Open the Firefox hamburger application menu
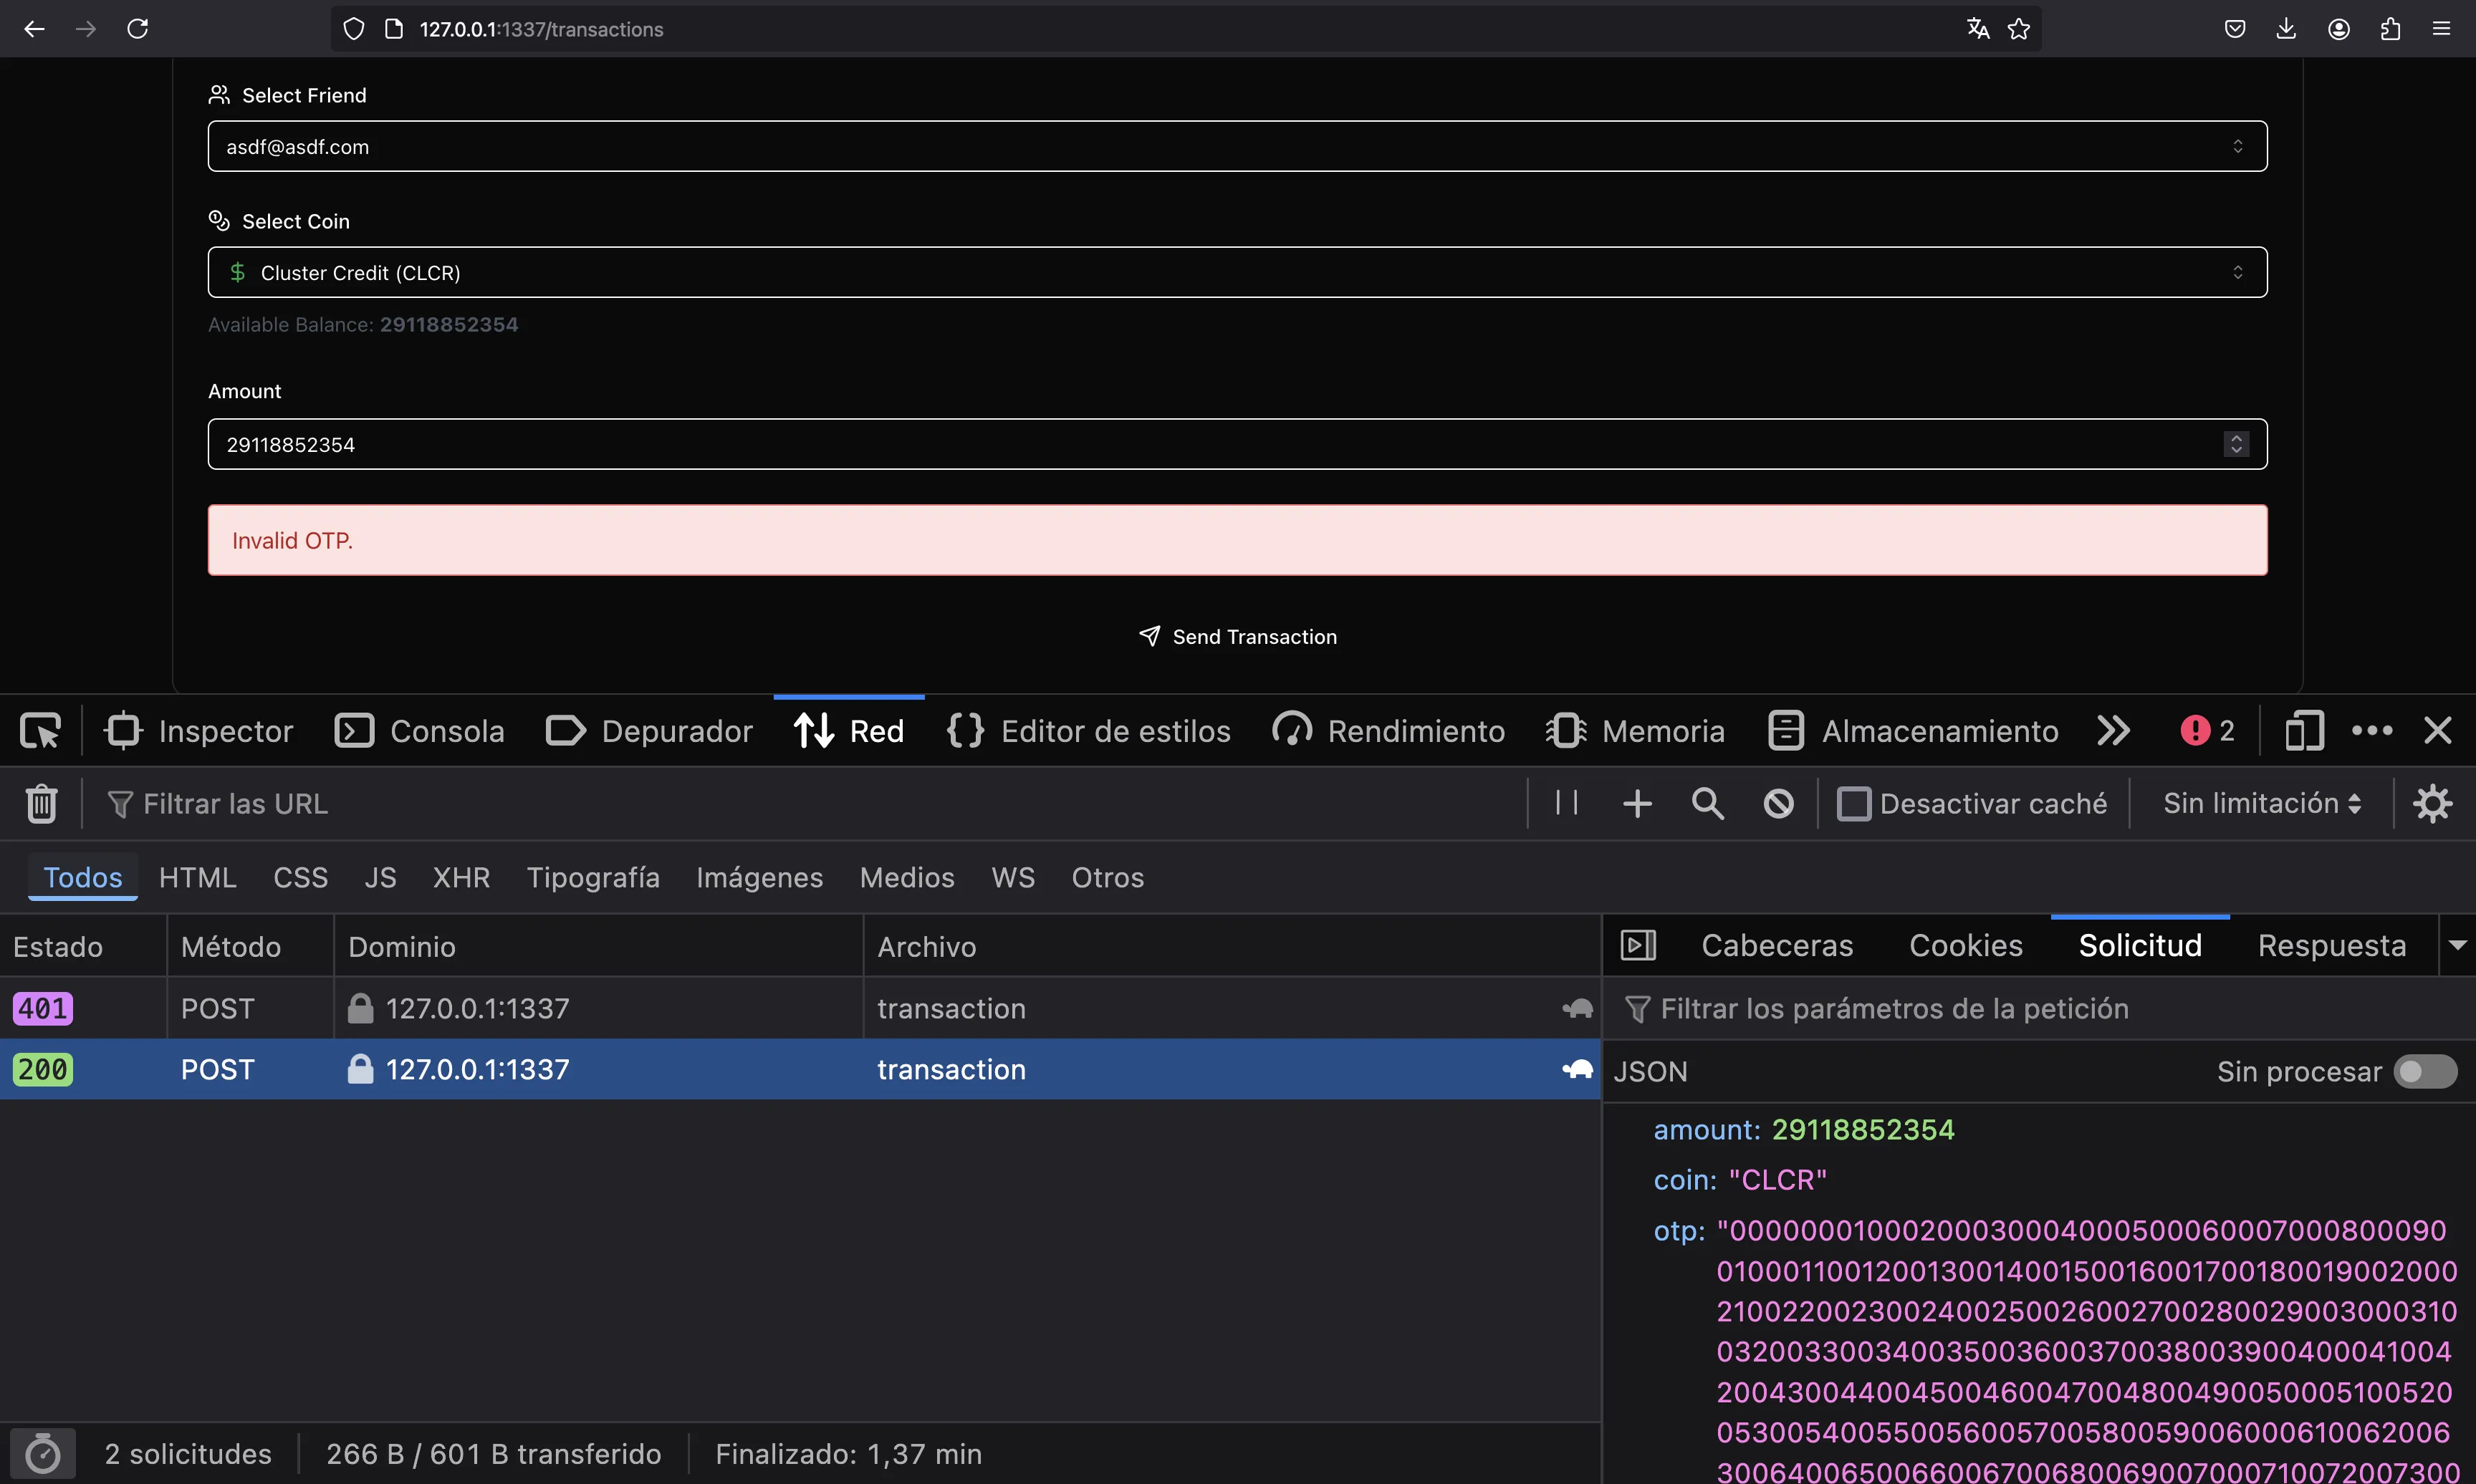The image size is (2476, 1484). tap(2441, 29)
